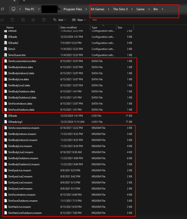The image size is (187, 219).
Task: Sort by Name column header
Action: [x=10, y=28]
